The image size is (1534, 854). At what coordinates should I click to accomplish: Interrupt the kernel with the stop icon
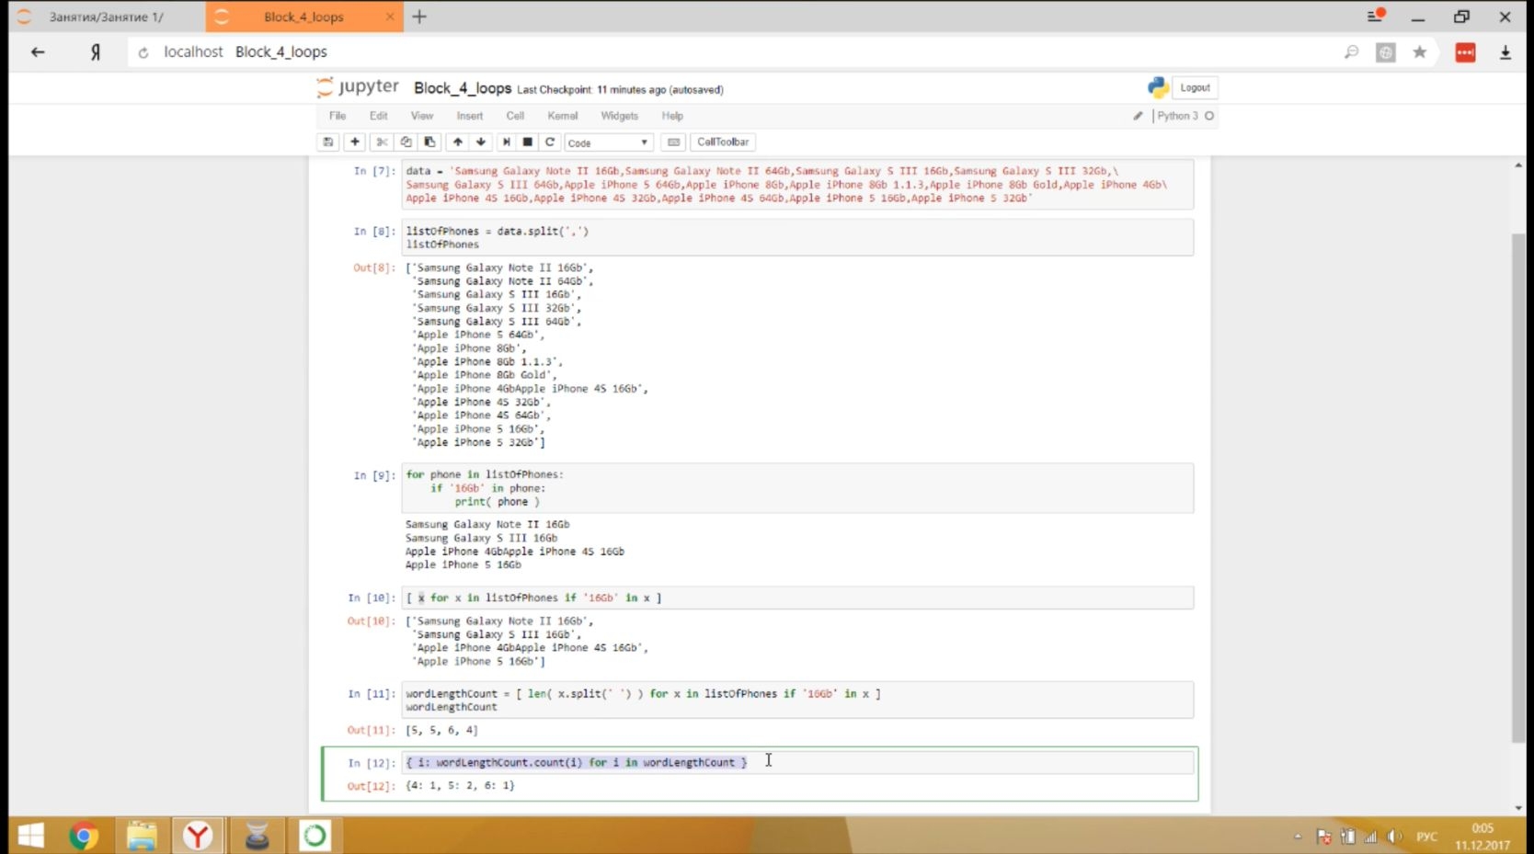[x=528, y=142]
